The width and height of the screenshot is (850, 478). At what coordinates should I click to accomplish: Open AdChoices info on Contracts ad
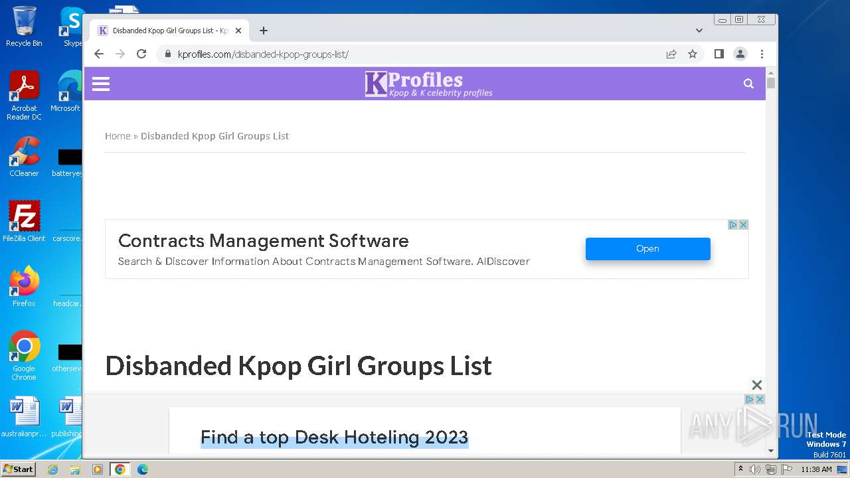pos(733,225)
